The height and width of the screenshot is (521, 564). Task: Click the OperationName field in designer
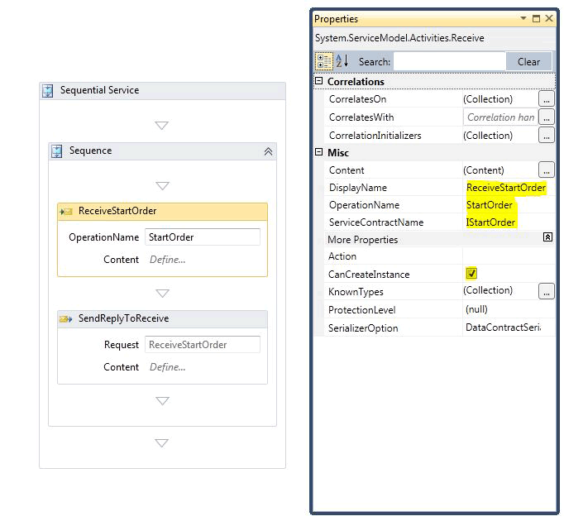(203, 237)
